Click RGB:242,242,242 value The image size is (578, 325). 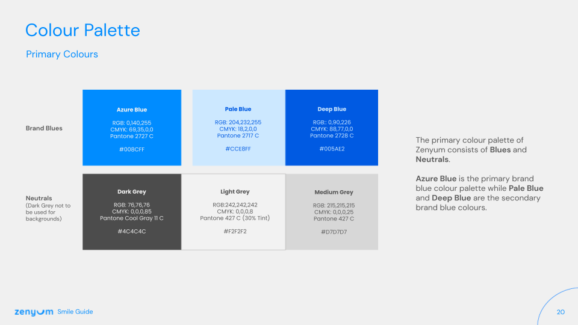pos(235,205)
